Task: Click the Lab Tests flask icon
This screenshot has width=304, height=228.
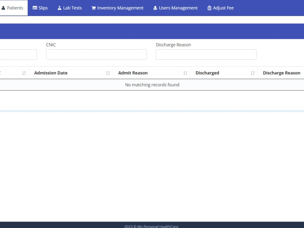Action: (60, 8)
